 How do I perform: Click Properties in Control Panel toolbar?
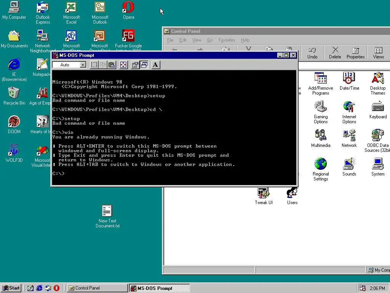pyautogui.click(x=355, y=53)
